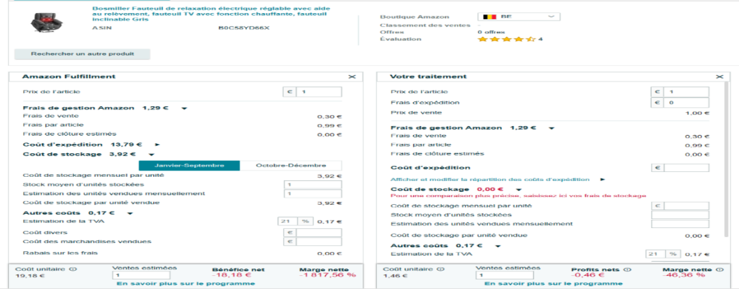Click the Marge nette value -1 817,56 %
Viewport: 739px width, 289px height.
(x=328, y=275)
